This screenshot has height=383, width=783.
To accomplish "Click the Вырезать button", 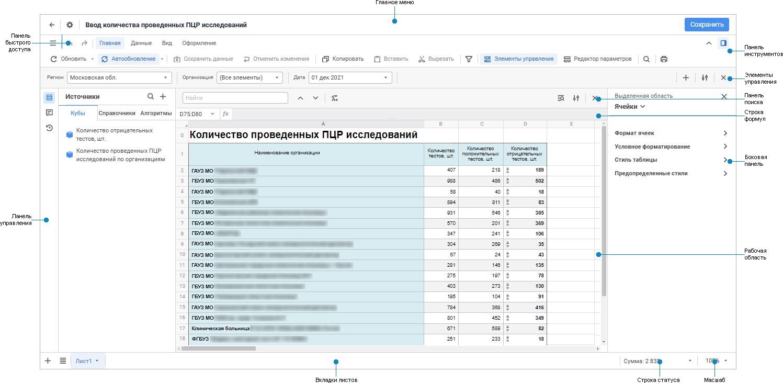I will [x=436, y=59].
